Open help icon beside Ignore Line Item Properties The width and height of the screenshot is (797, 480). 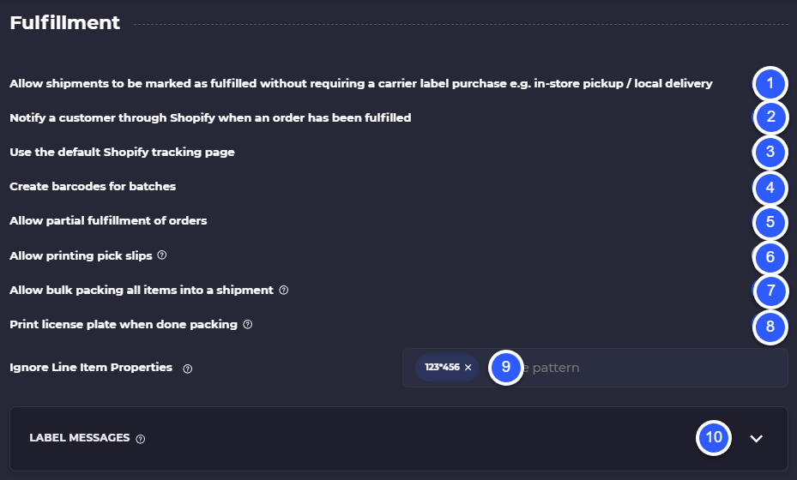coord(188,369)
